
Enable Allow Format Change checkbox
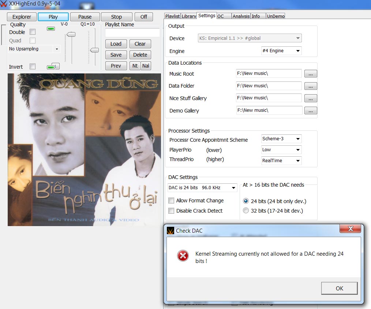click(x=171, y=201)
